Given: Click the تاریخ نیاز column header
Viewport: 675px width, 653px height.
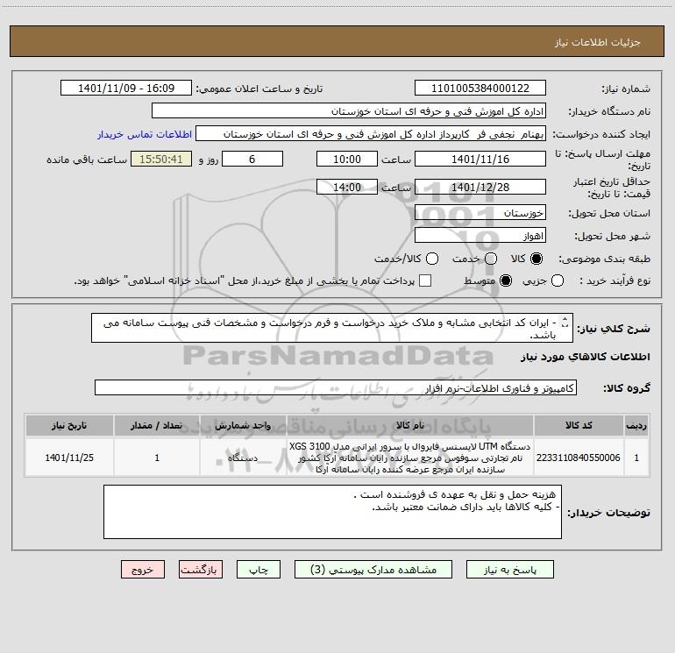Looking at the screenshot, I should tap(69, 425).
